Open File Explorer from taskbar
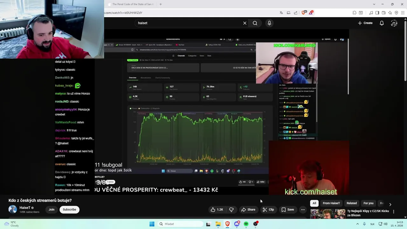Image resolution: width=407 pixels, height=229 pixels. 218,224
